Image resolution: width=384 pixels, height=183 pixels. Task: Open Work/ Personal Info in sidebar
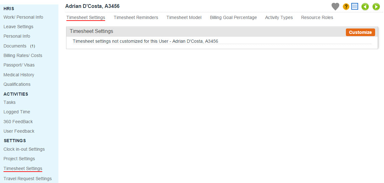point(23,17)
